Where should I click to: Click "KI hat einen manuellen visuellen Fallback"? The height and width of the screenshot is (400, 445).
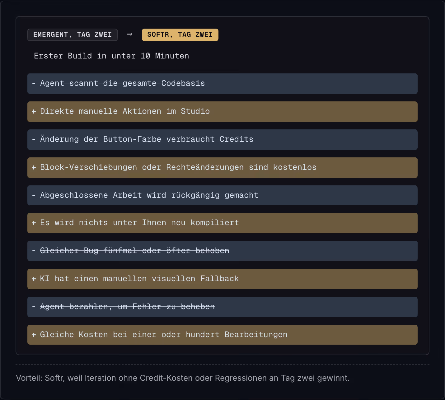pyautogui.click(x=222, y=279)
